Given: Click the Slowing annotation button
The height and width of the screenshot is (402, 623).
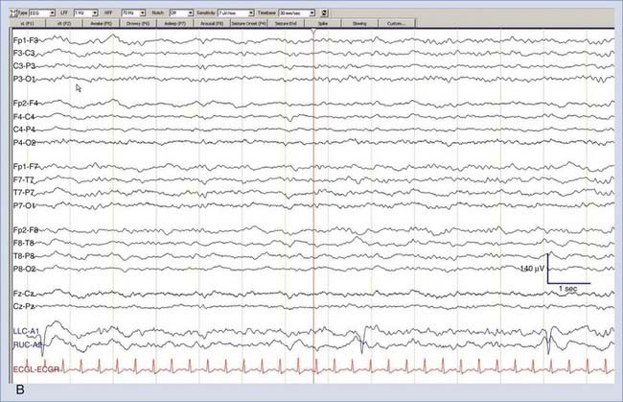Looking at the screenshot, I should click(x=358, y=23).
